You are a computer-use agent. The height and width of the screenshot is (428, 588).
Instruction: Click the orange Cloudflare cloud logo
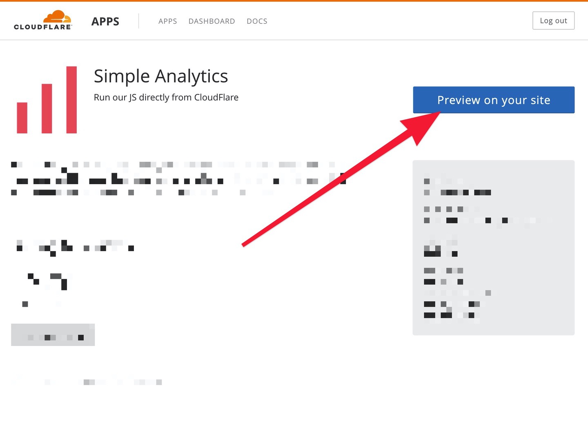[58, 17]
